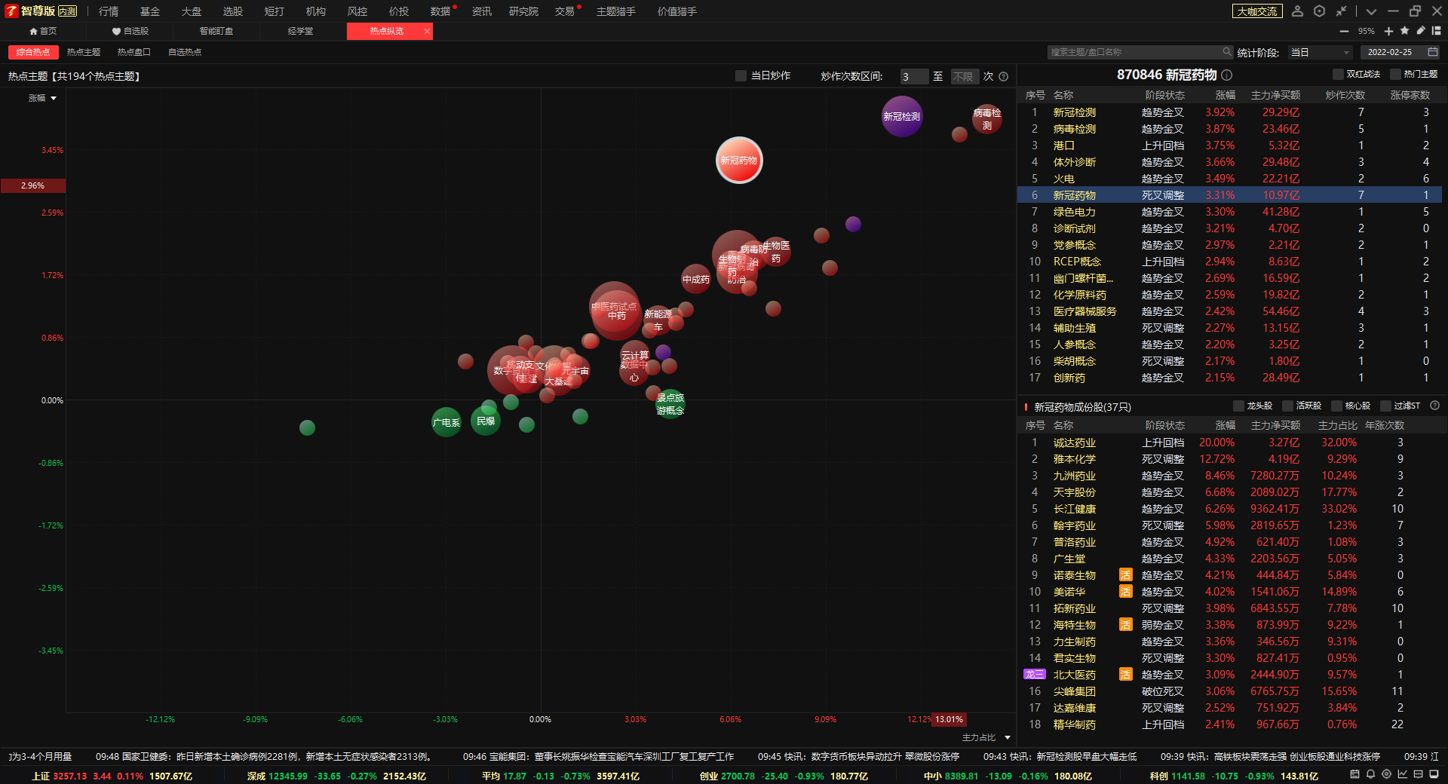The height and width of the screenshot is (784, 1448).
Task: Select the 热点主题 sub-tab
Action: click(x=84, y=52)
